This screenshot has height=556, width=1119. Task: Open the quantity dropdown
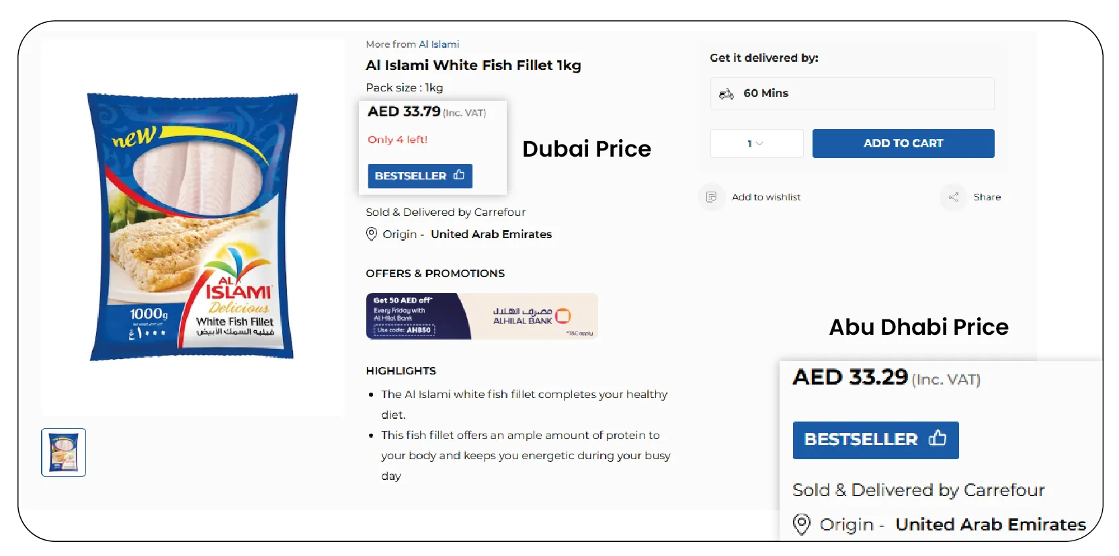[756, 143]
